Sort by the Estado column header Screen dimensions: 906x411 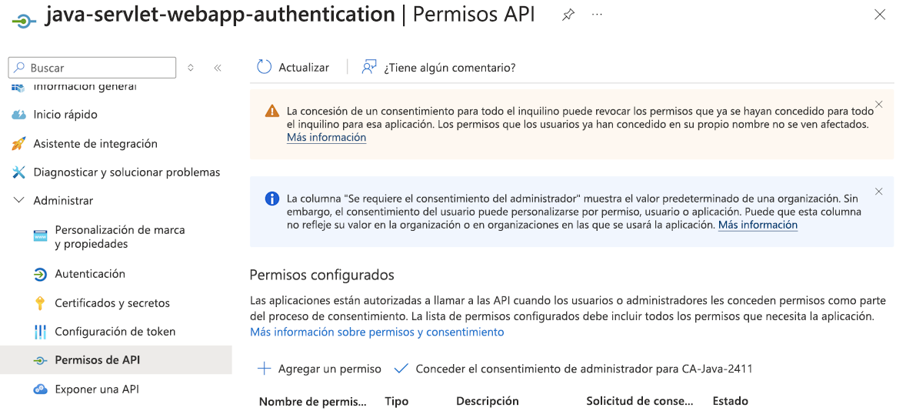(730, 401)
